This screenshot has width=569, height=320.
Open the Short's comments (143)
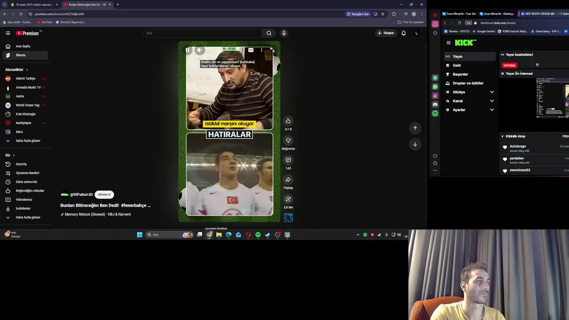(x=288, y=160)
